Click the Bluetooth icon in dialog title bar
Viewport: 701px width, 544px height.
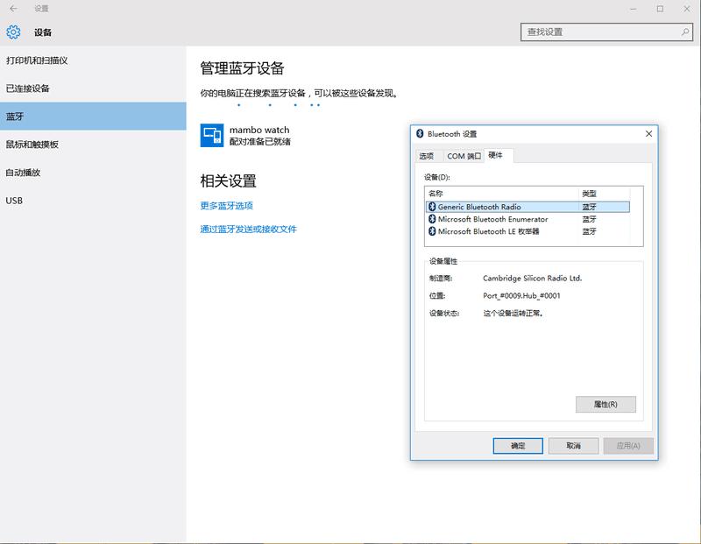(418, 134)
